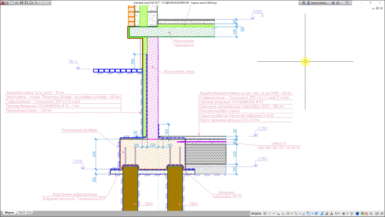This screenshot has width=385, height=217.
Task: Click the search binoculars icon
Action: 304,3
